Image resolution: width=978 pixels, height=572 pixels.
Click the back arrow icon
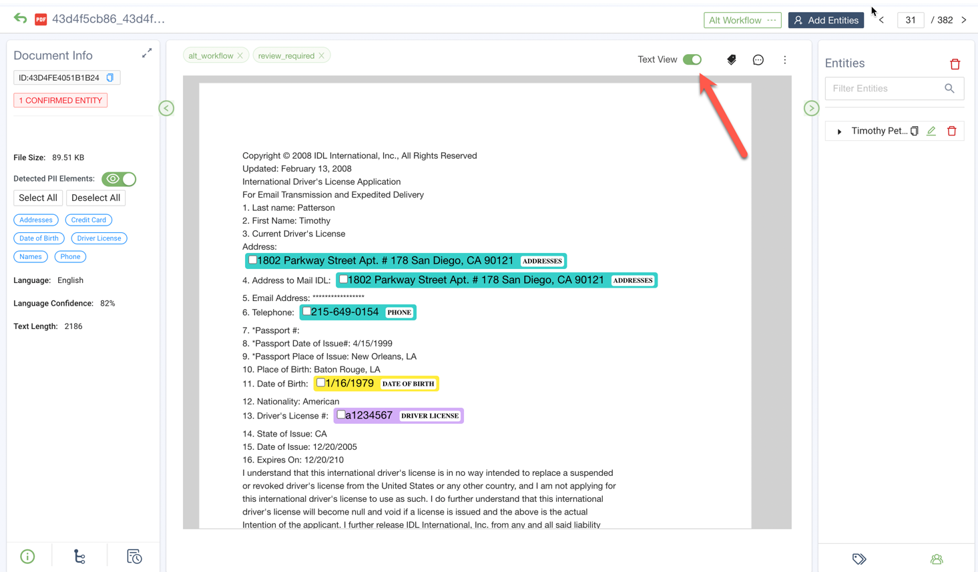(20, 19)
